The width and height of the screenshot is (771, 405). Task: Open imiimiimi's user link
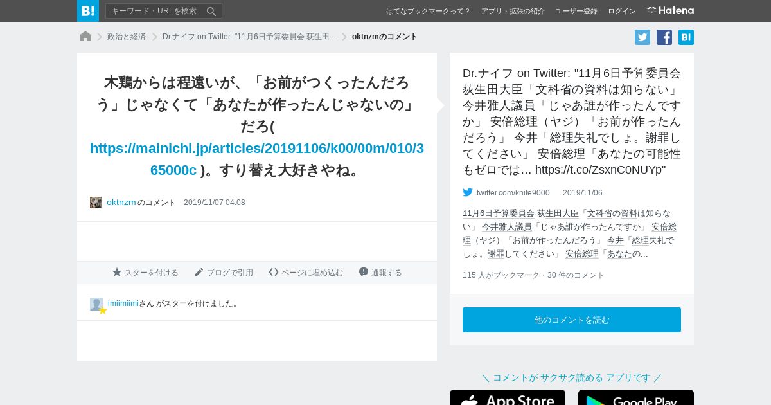pyautogui.click(x=123, y=303)
